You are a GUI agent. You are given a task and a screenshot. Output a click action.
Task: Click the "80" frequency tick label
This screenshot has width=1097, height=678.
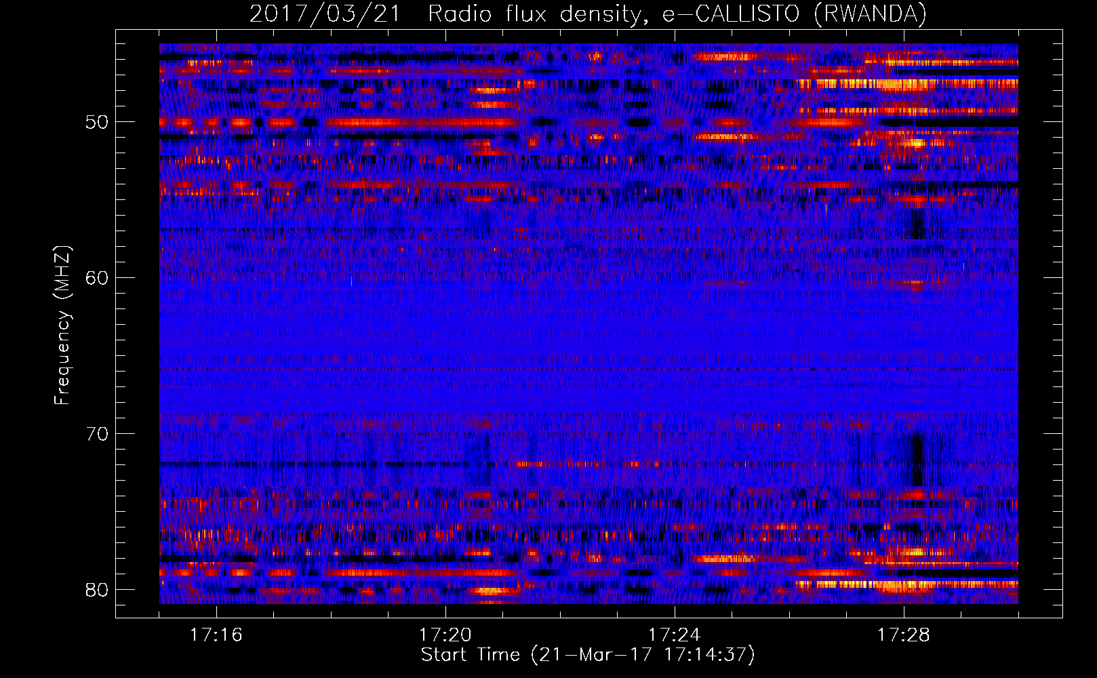click(97, 590)
